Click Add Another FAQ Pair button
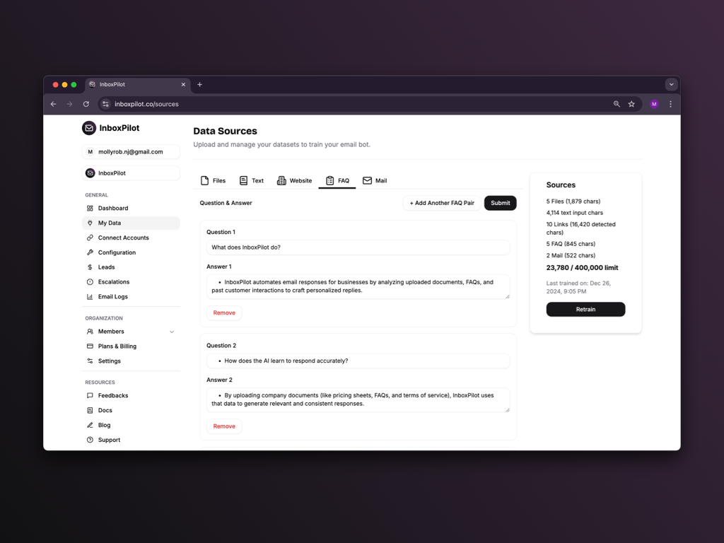The image size is (724, 543). pyautogui.click(x=442, y=203)
